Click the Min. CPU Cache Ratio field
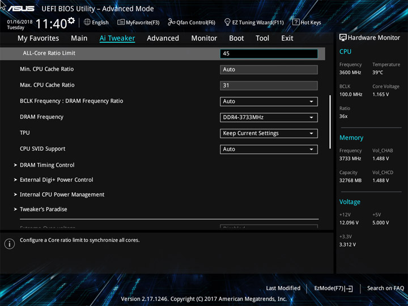Viewport: 408px width, 306px height. [269, 70]
